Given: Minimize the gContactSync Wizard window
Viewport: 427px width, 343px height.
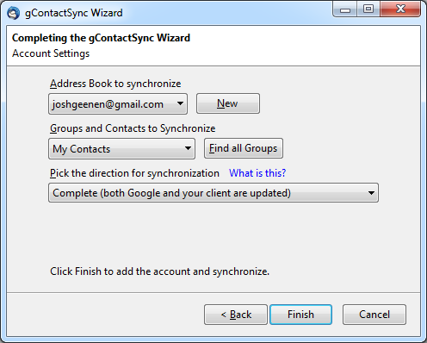Looking at the screenshot, I should pos(345,9).
